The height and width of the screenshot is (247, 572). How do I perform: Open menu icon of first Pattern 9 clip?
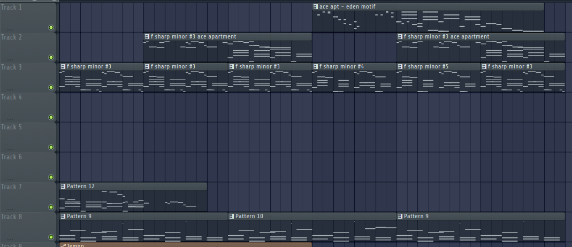pyautogui.click(x=63, y=217)
